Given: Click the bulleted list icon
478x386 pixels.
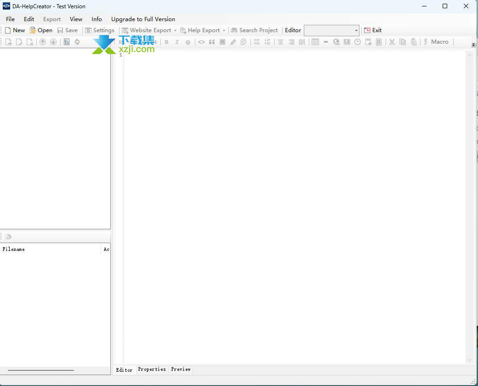Looking at the screenshot, I should point(257,42).
